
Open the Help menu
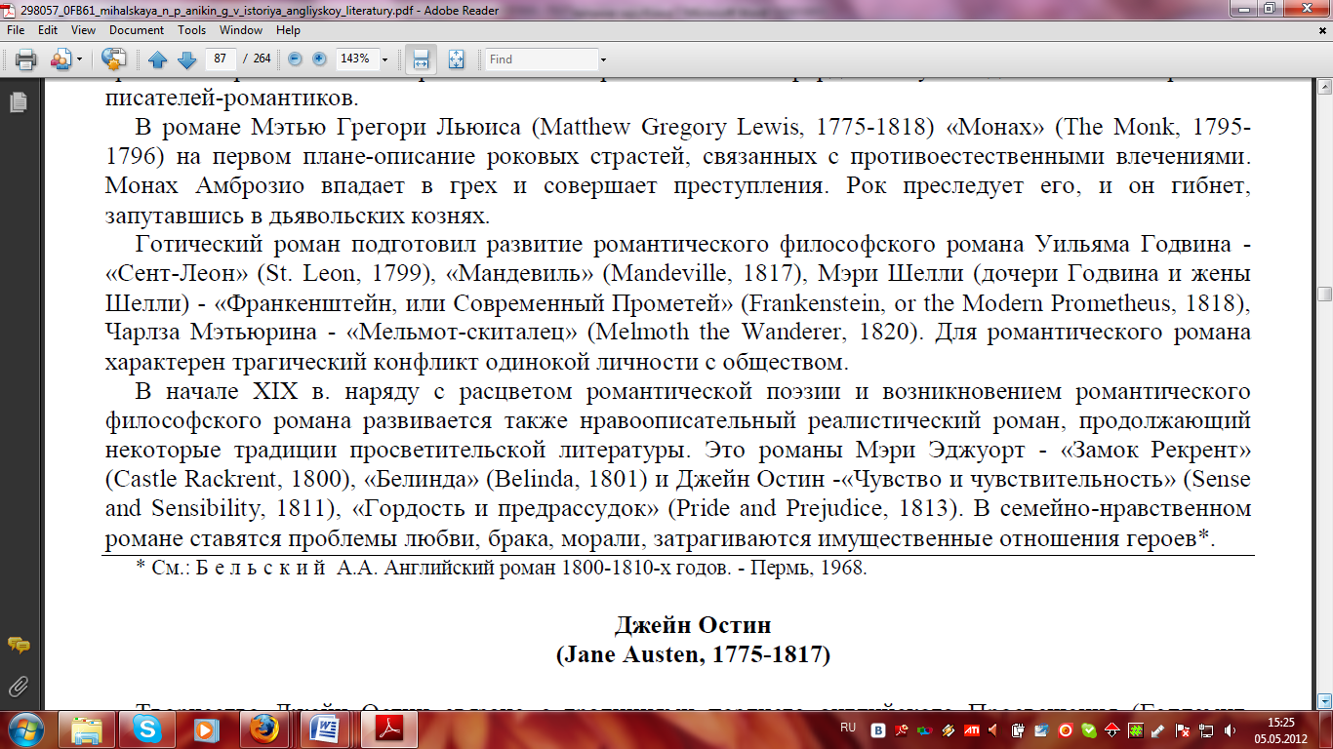[x=288, y=30]
